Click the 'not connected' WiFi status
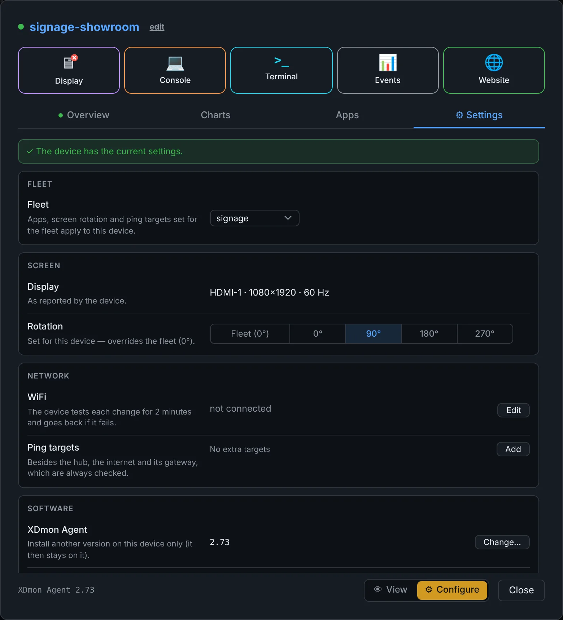The height and width of the screenshot is (620, 563). click(x=240, y=408)
